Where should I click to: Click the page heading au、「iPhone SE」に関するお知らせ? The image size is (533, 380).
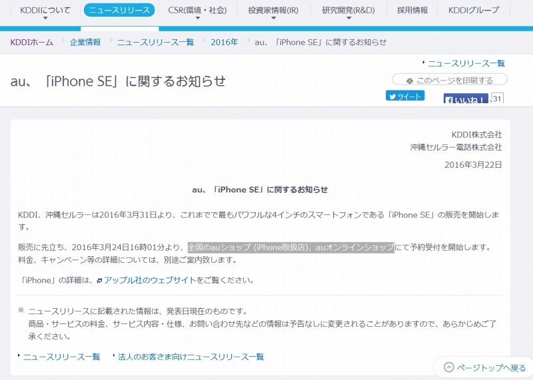tap(118, 81)
